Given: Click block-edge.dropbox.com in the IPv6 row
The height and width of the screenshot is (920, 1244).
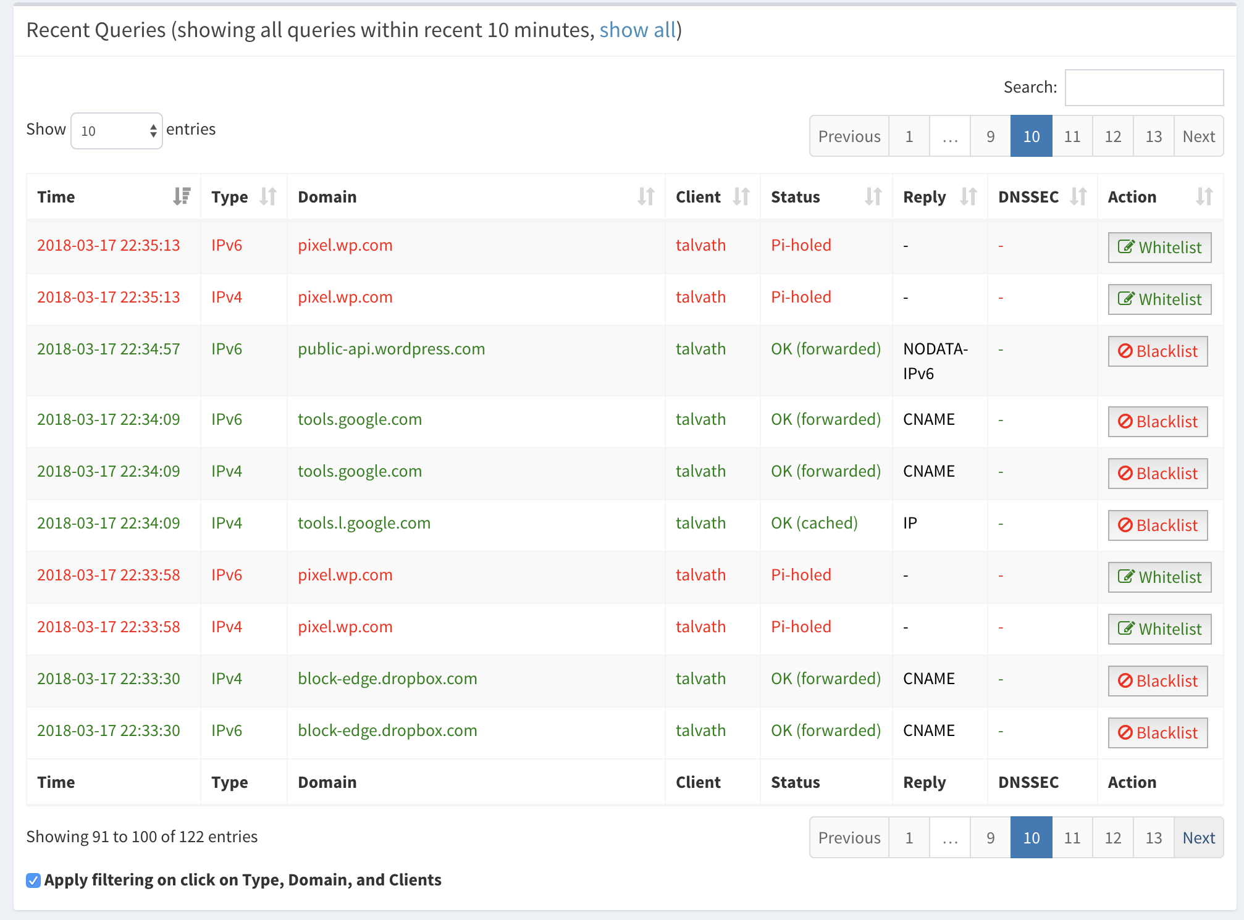Looking at the screenshot, I should click(387, 730).
